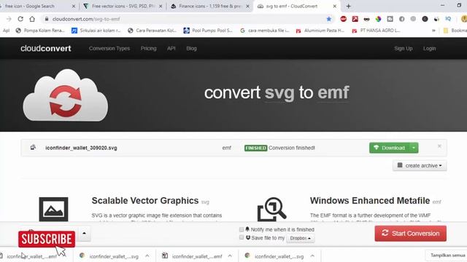Viewport: 467px width, 262px height.
Task: Open the Aluminium Pasta bookmark
Action: (x=320, y=31)
